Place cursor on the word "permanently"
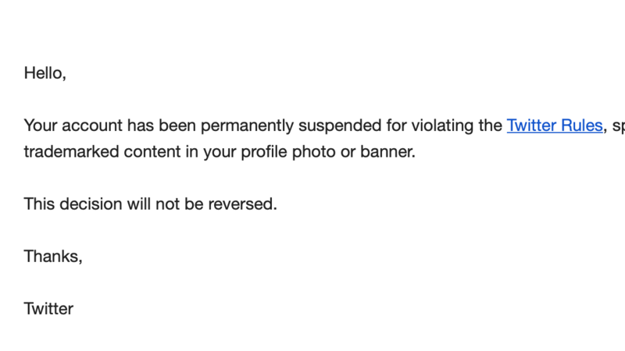625x351 pixels. click(247, 126)
